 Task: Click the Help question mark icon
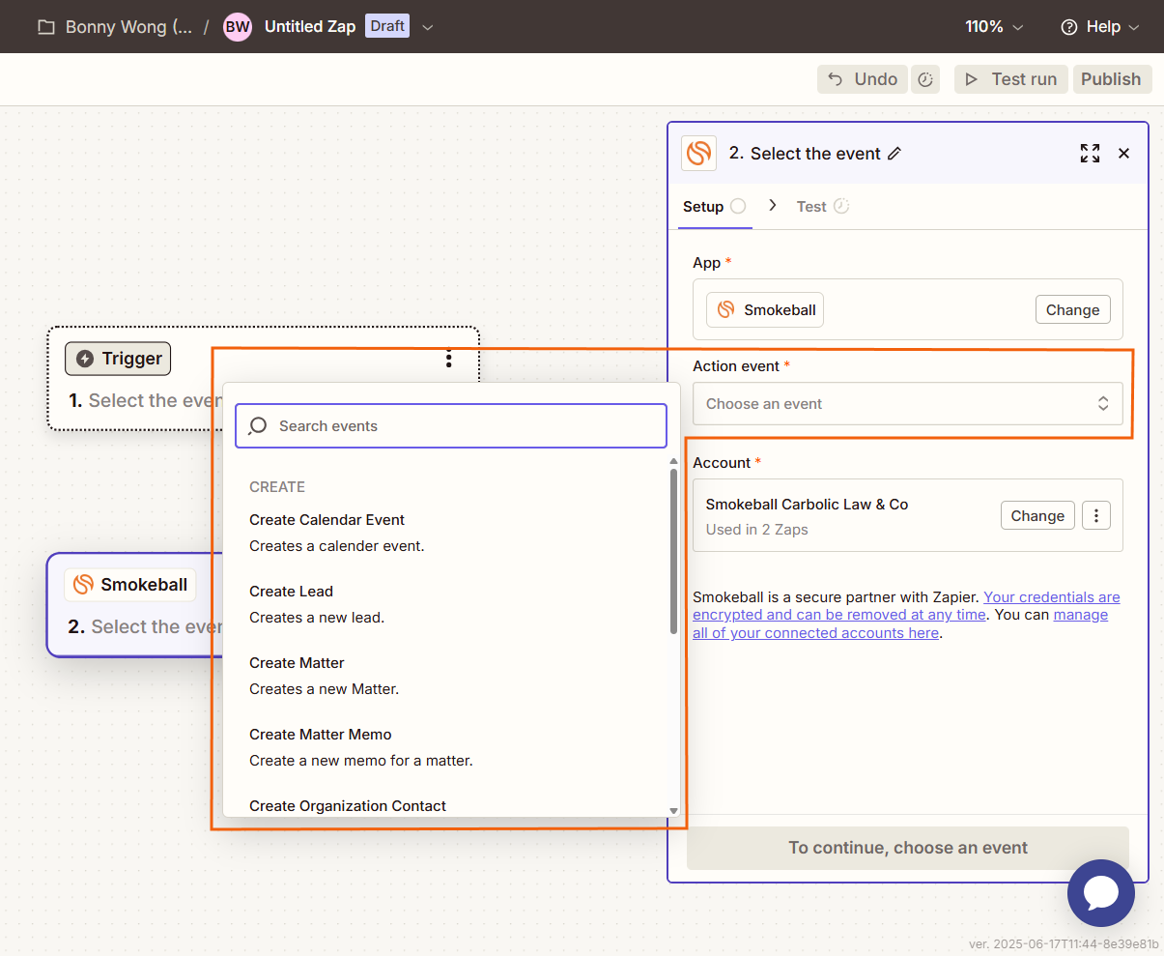pos(1068,27)
